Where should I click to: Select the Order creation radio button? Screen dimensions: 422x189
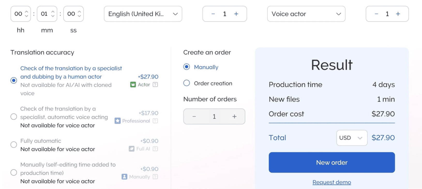pos(186,83)
